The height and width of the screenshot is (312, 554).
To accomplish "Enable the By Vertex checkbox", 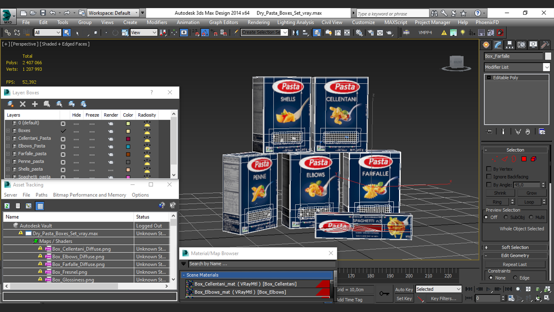I will coord(489,169).
